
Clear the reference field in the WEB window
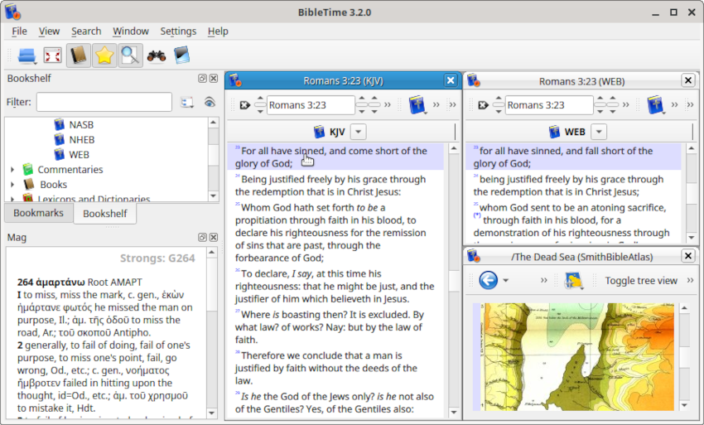pos(483,105)
